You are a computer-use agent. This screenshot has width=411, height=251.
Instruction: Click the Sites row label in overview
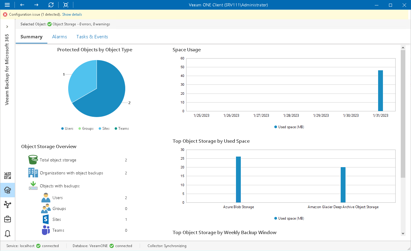tap(57, 219)
